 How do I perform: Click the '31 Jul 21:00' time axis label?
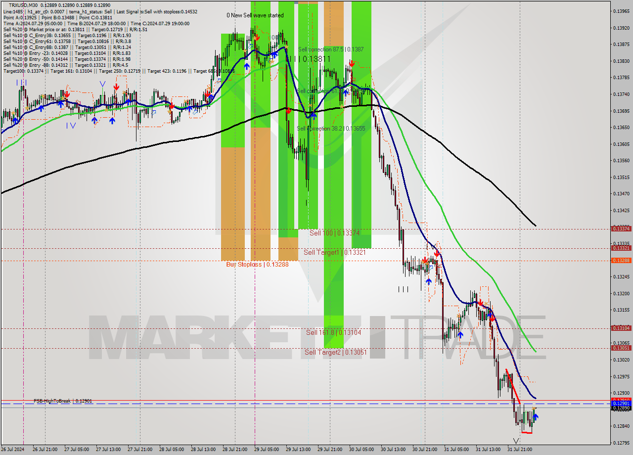tap(520, 450)
